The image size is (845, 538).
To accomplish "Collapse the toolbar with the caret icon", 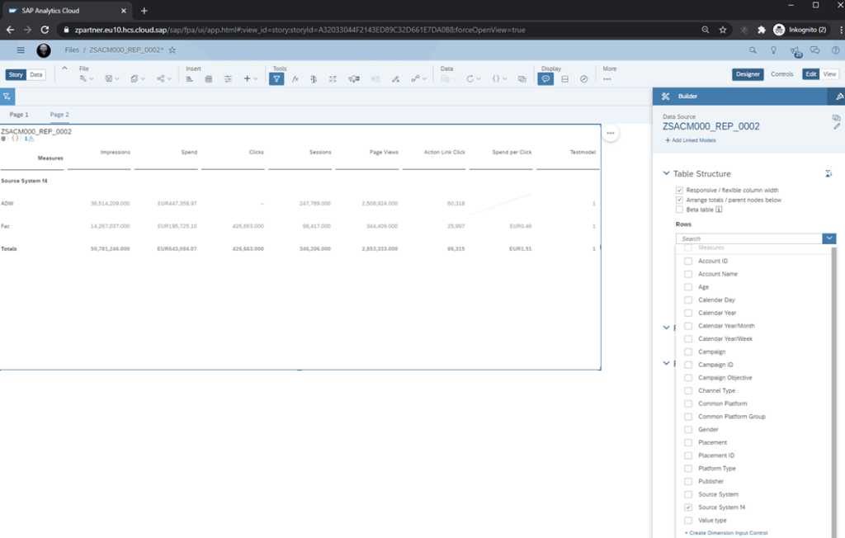I will point(64,68).
